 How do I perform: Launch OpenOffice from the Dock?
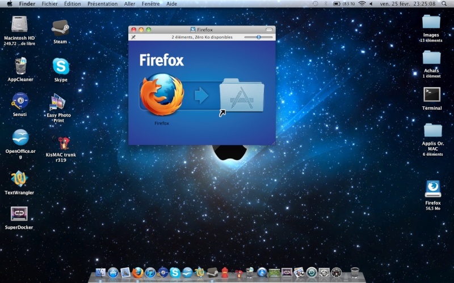(x=187, y=273)
